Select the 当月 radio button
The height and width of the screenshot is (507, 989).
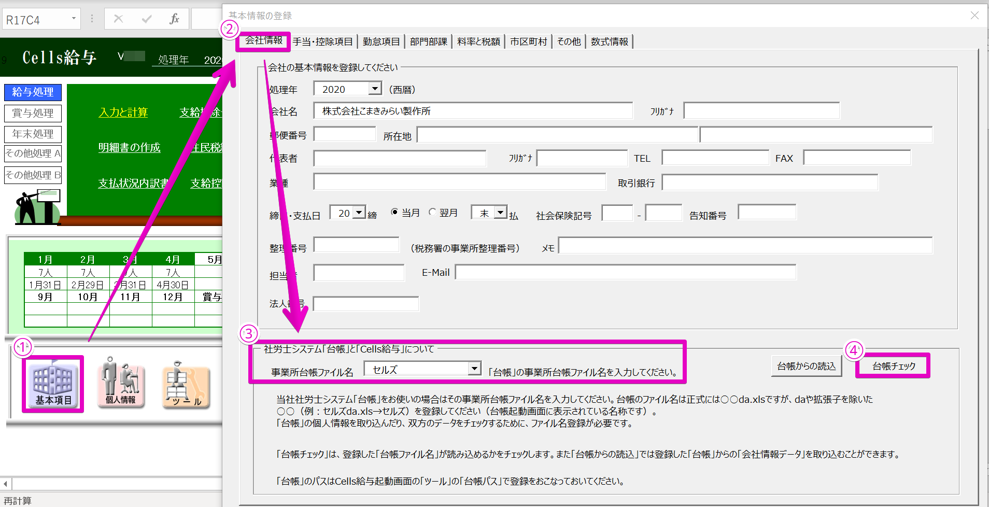395,212
